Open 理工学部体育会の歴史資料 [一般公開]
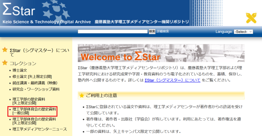262x136 pixels. click(34, 111)
